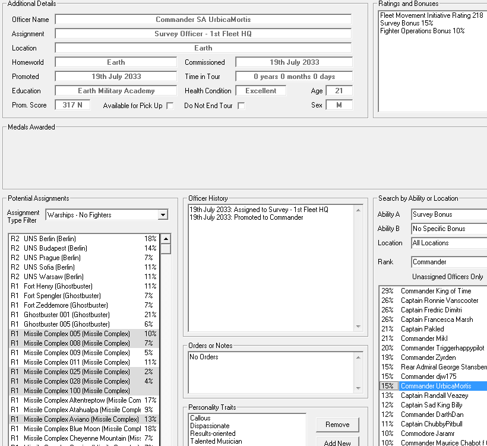Screen dimensions: 487x446
Task: Click the Homeworld field
Action: click(116, 62)
